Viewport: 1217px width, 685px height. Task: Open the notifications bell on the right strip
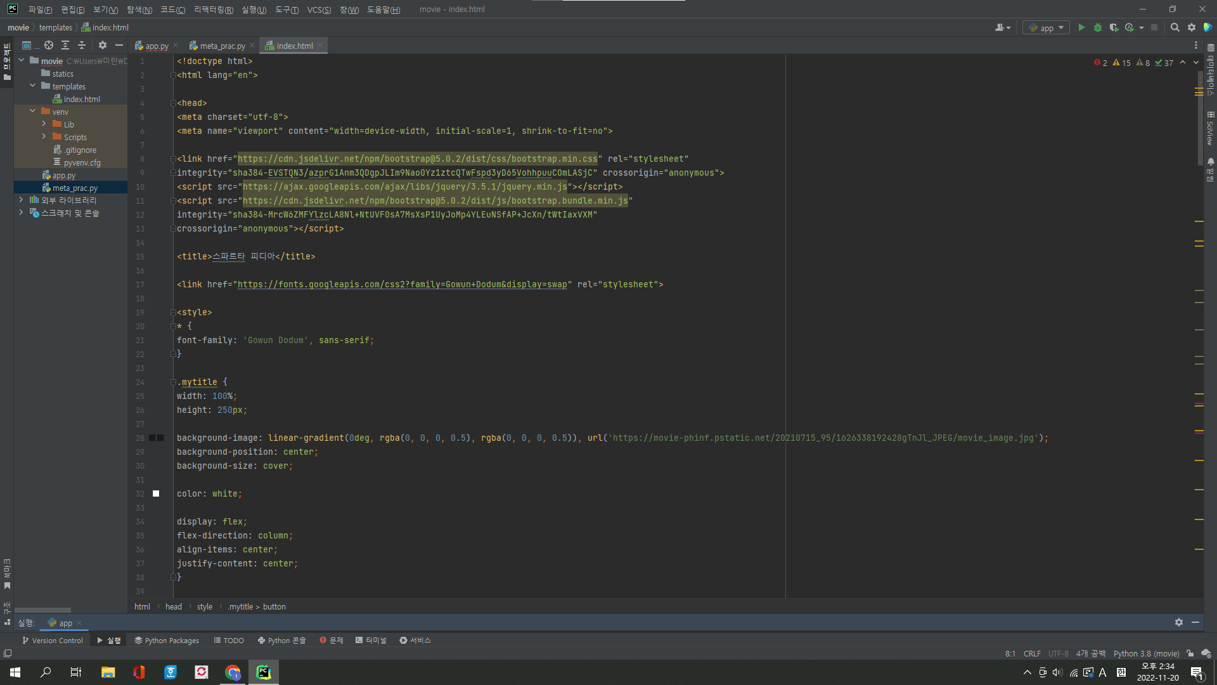(x=1211, y=162)
